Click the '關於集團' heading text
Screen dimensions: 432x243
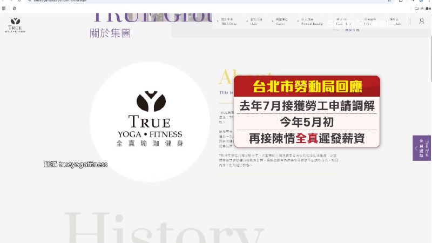pos(110,33)
